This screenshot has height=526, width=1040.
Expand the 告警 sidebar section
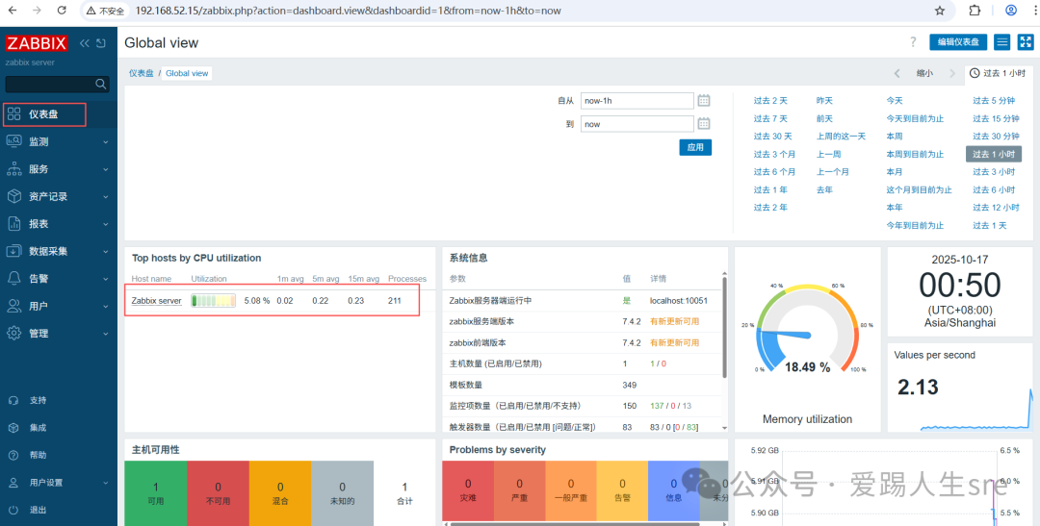[58, 278]
